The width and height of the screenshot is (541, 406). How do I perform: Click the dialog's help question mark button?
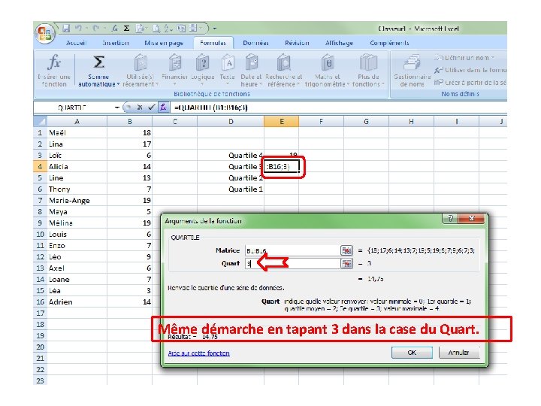point(450,218)
